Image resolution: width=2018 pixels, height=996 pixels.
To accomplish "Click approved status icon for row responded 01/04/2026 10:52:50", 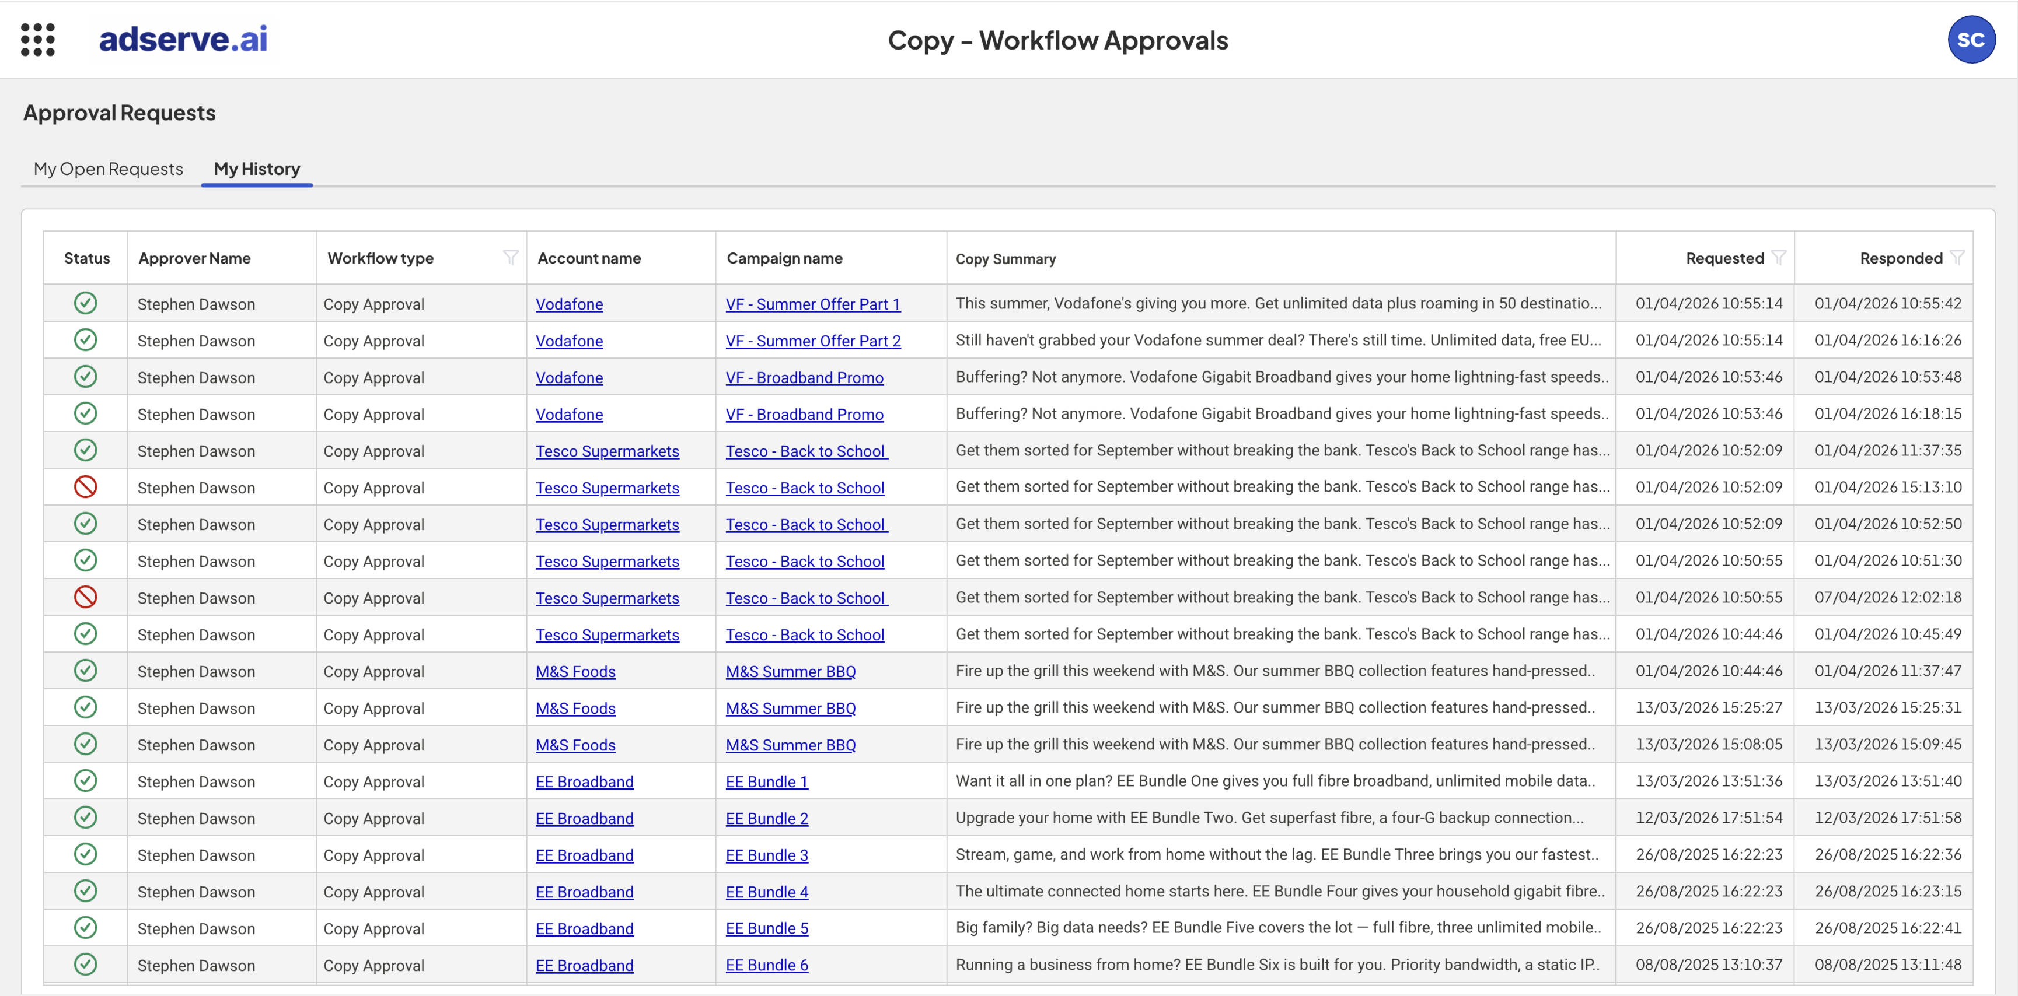I will [85, 524].
